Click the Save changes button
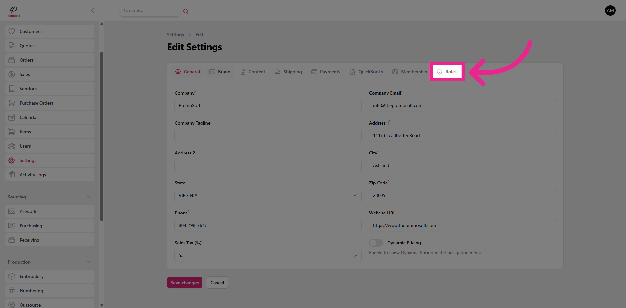626x308 pixels. [185, 283]
